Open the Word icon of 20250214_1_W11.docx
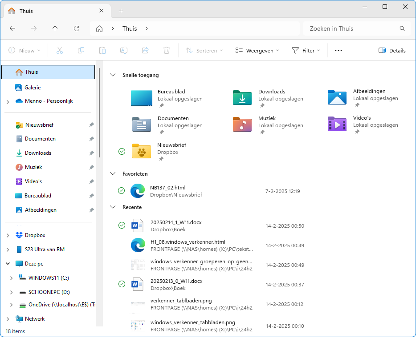 point(138,225)
